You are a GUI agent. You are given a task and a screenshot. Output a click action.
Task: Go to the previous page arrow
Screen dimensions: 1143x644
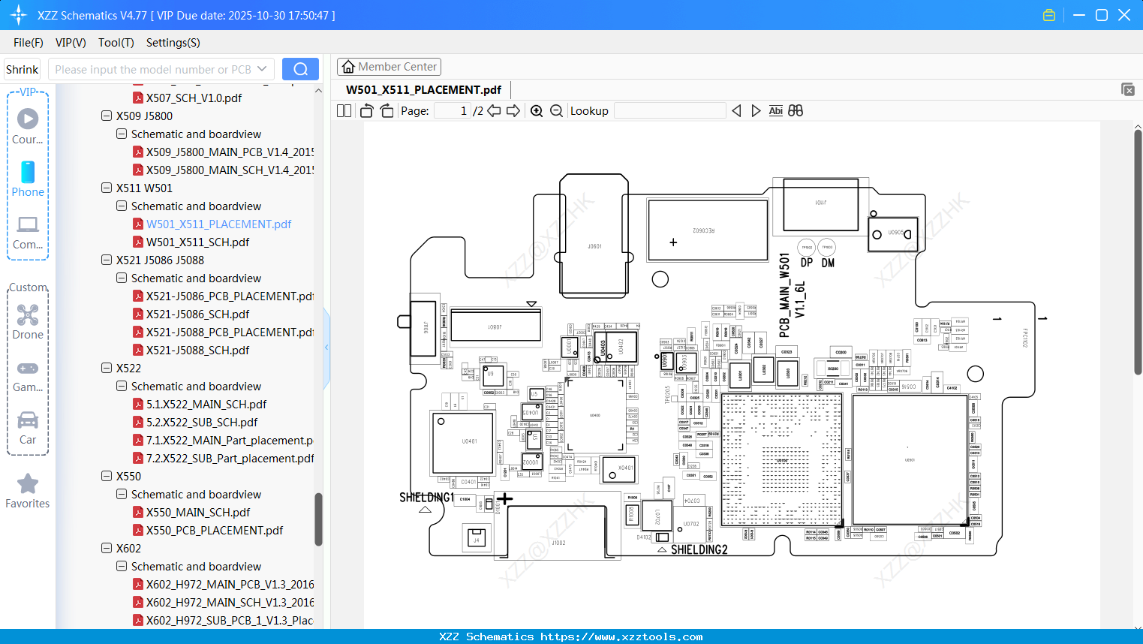tap(494, 111)
